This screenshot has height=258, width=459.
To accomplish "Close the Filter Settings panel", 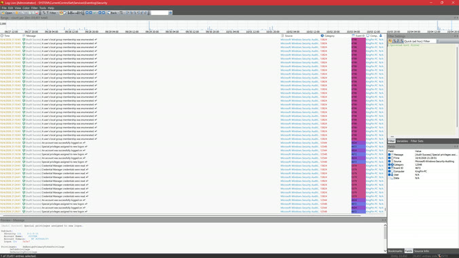I will 458,36.
